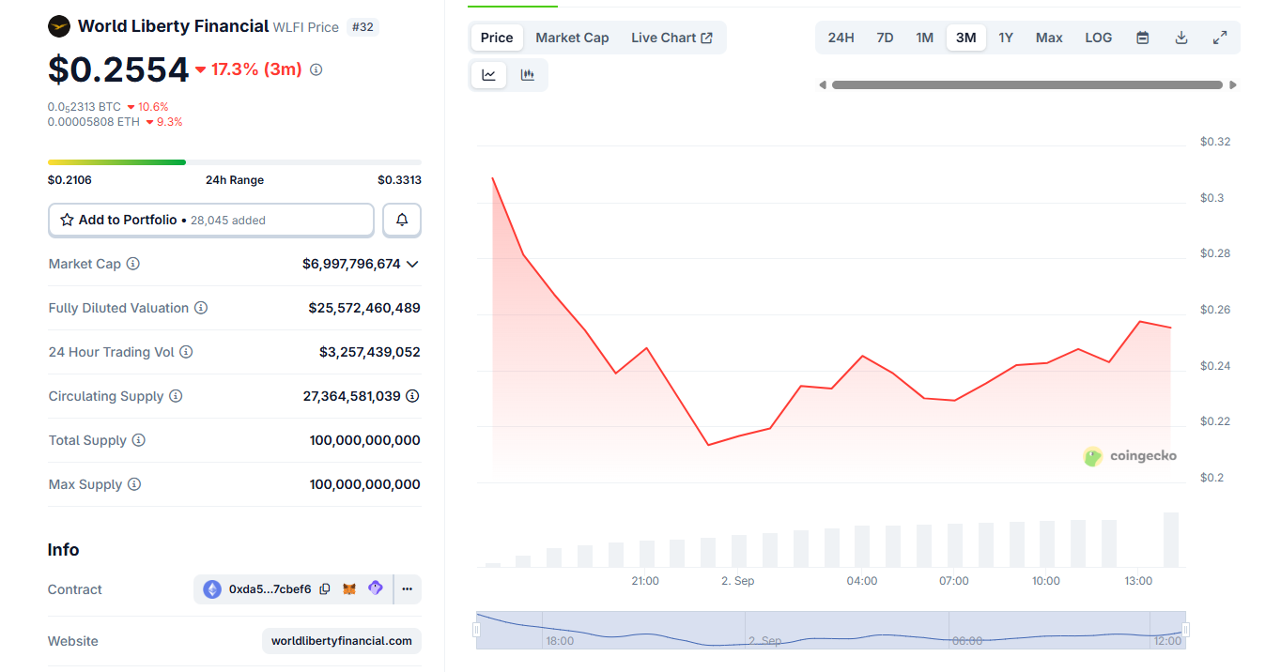Open the calendar date range picker
1265x672 pixels.
click(1142, 38)
